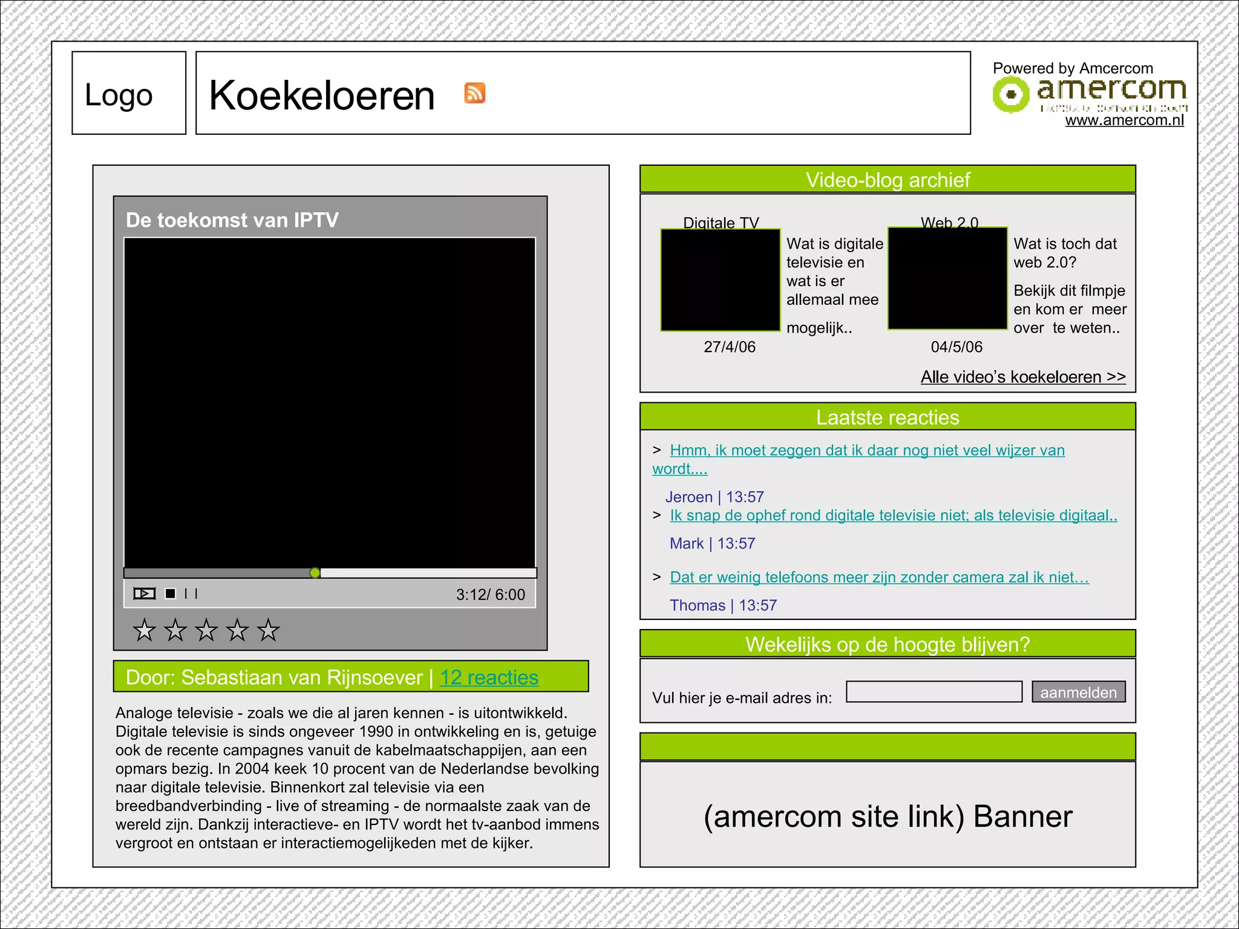Click the Web 2.0 video thumbnail
This screenshot has width=1239, height=929.
[x=947, y=279]
